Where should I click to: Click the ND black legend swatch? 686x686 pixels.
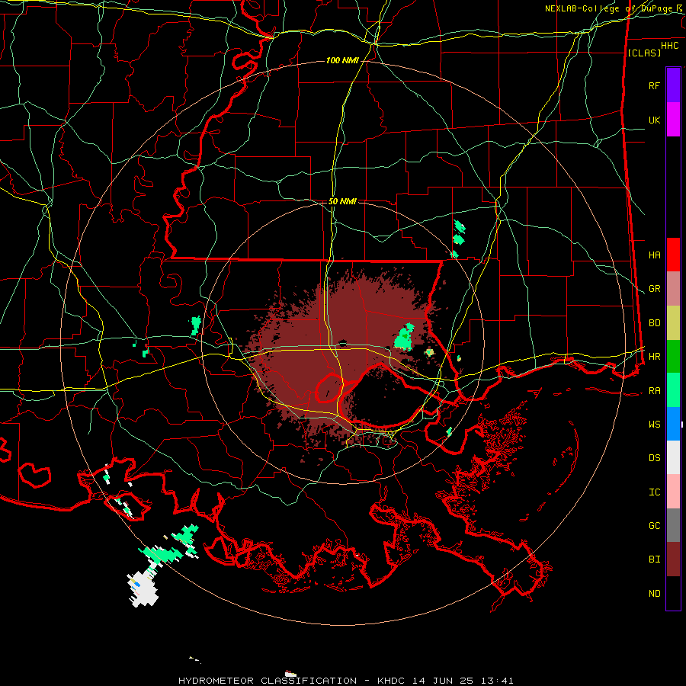pyautogui.click(x=673, y=593)
